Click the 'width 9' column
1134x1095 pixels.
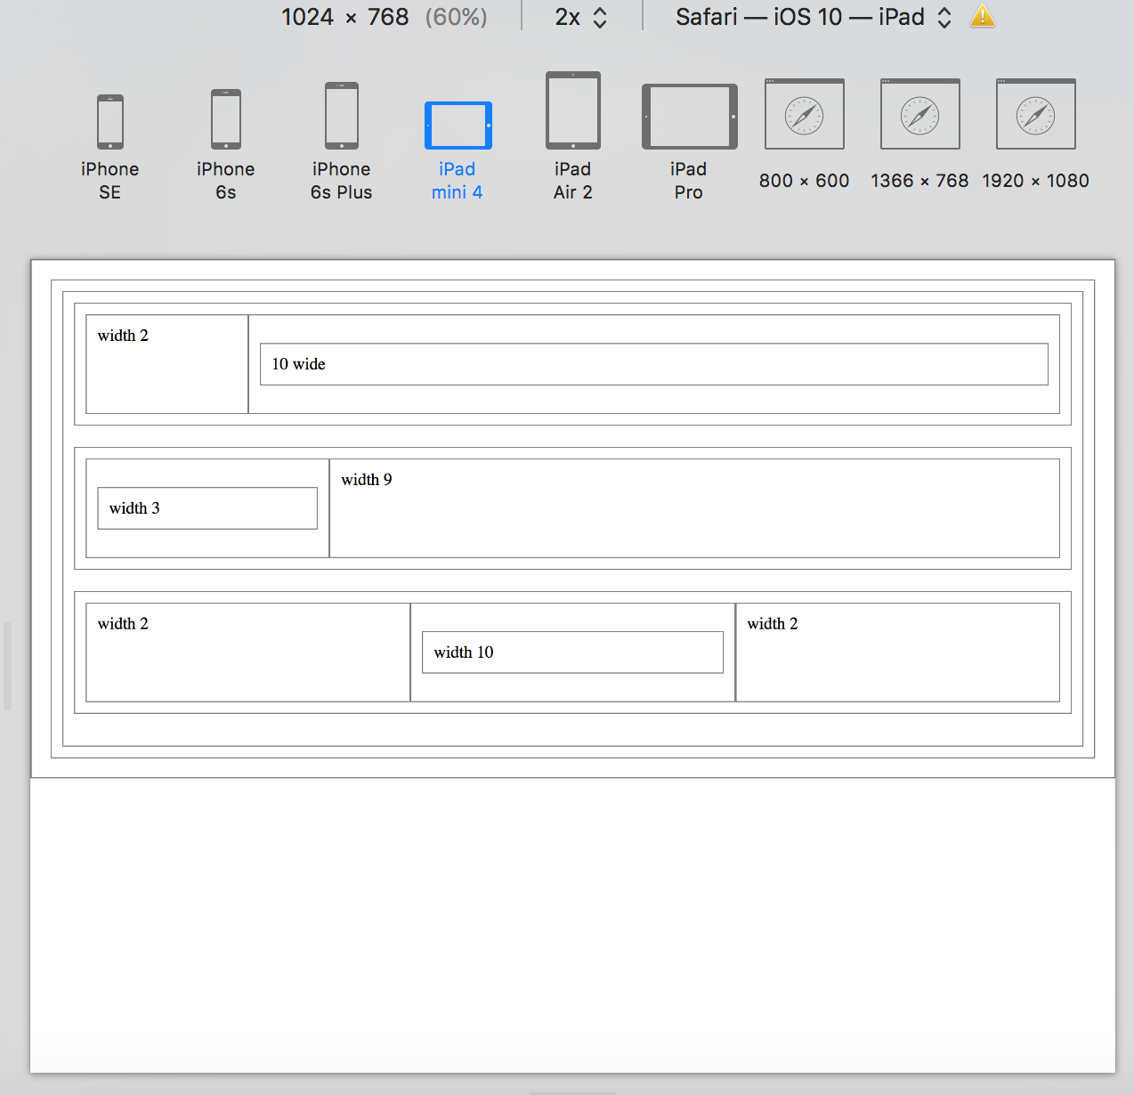point(693,508)
